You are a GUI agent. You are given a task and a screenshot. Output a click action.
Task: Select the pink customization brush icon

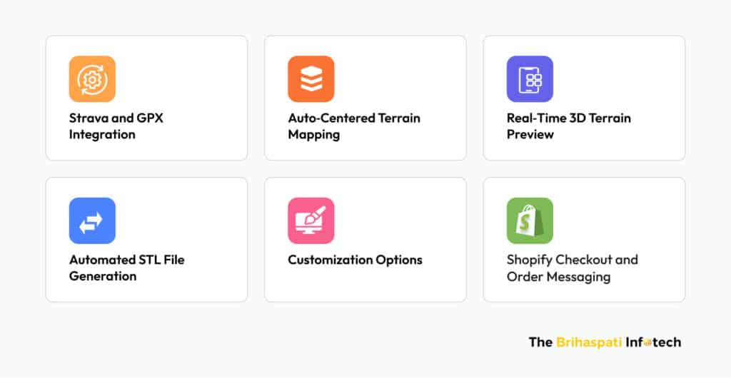(311, 221)
